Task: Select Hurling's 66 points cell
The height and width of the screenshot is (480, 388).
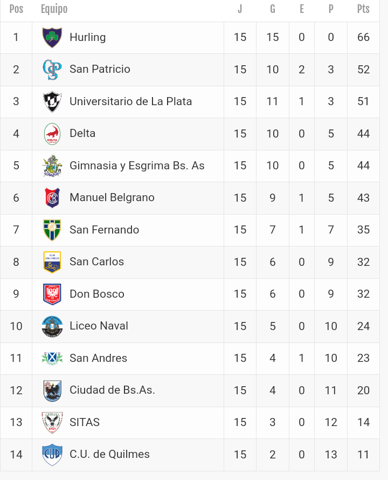Action: [x=363, y=37]
